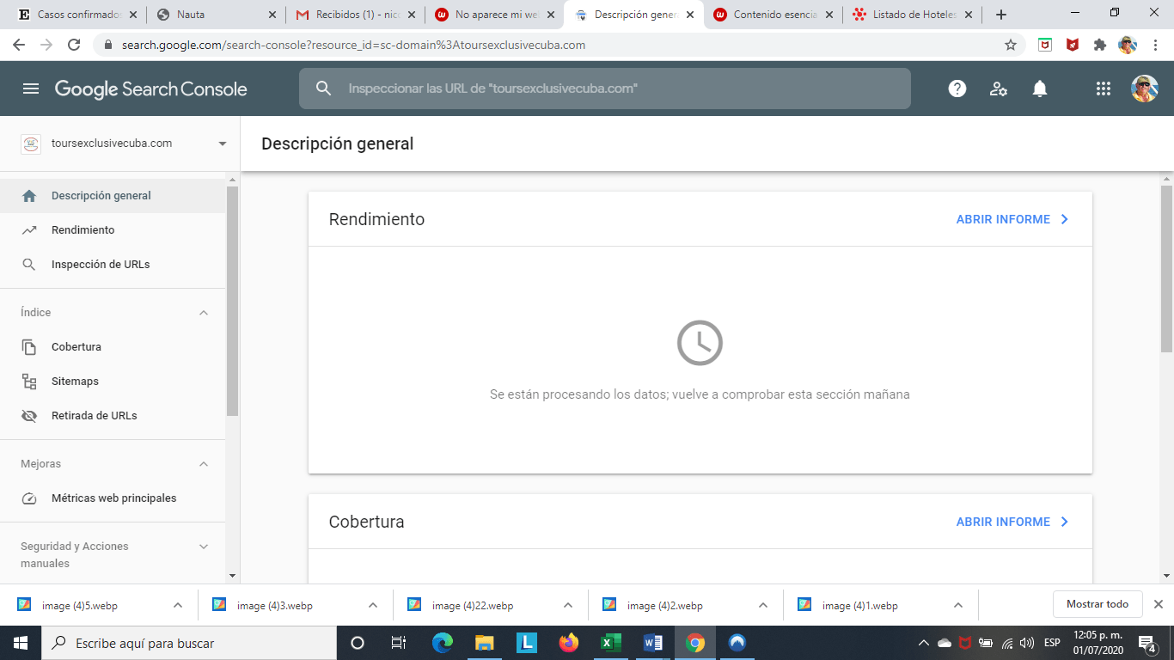This screenshot has width=1174, height=660.
Task: Bookmark this page with the star icon
Action: [1011, 45]
